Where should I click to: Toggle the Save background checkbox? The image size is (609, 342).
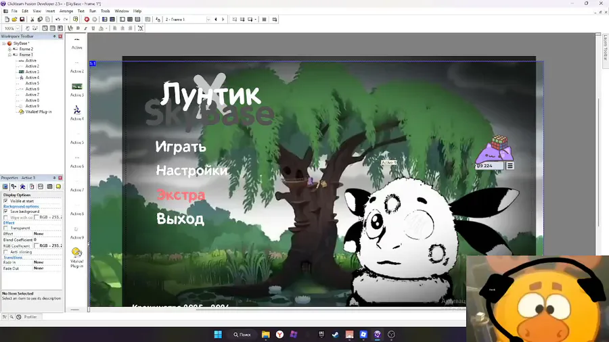pos(5,212)
